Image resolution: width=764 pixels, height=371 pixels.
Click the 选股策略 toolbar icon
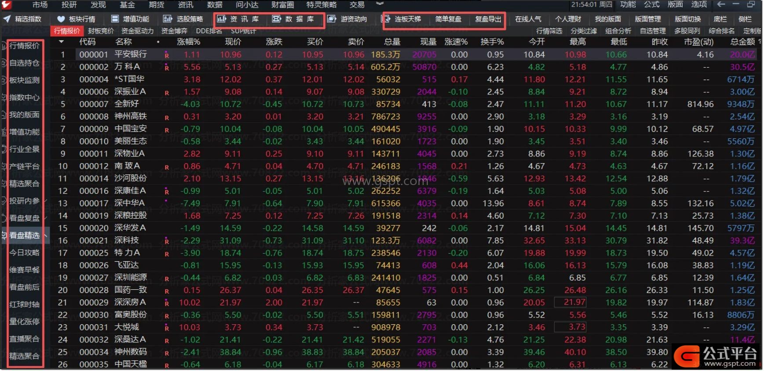[168, 19]
